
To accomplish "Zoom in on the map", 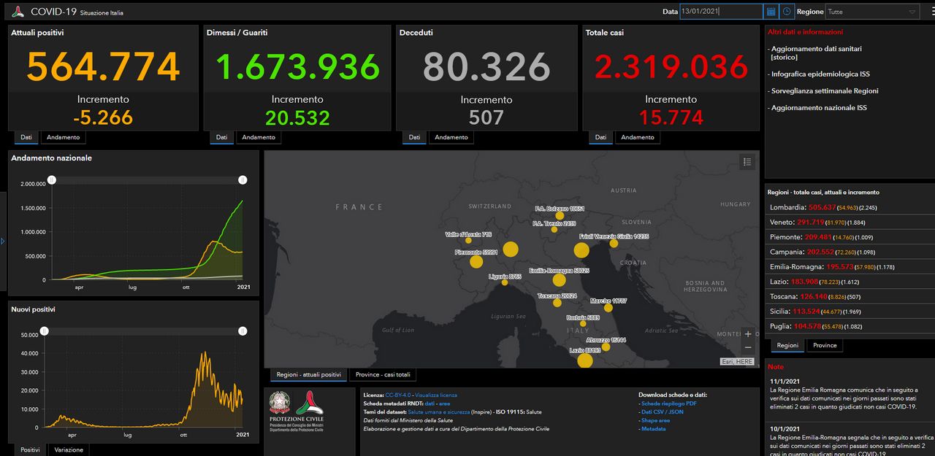I will pos(747,334).
